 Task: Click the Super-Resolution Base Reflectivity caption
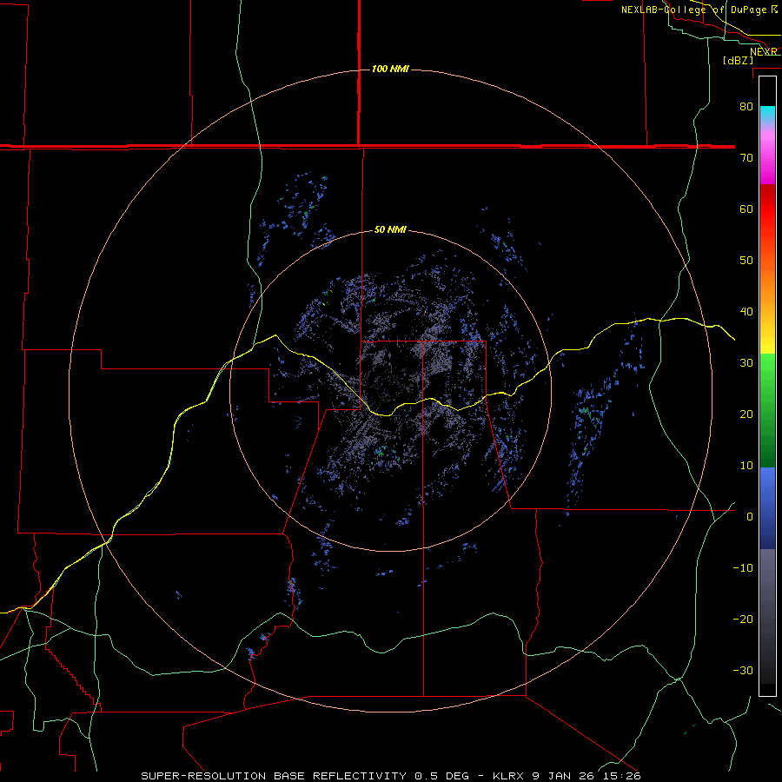(x=274, y=776)
